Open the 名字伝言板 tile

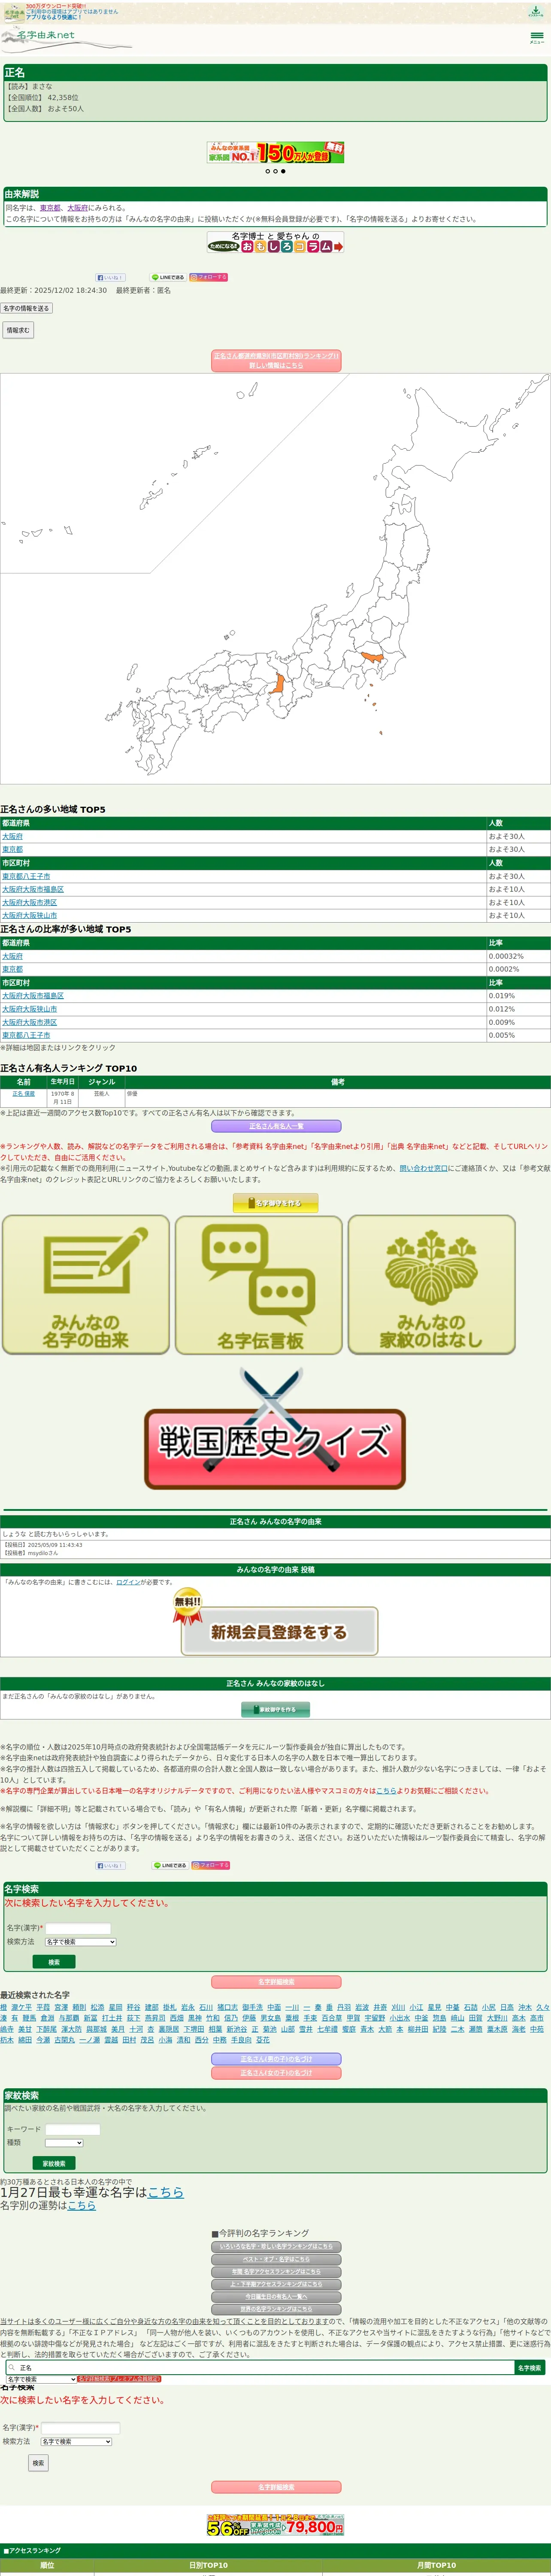click(x=259, y=1285)
